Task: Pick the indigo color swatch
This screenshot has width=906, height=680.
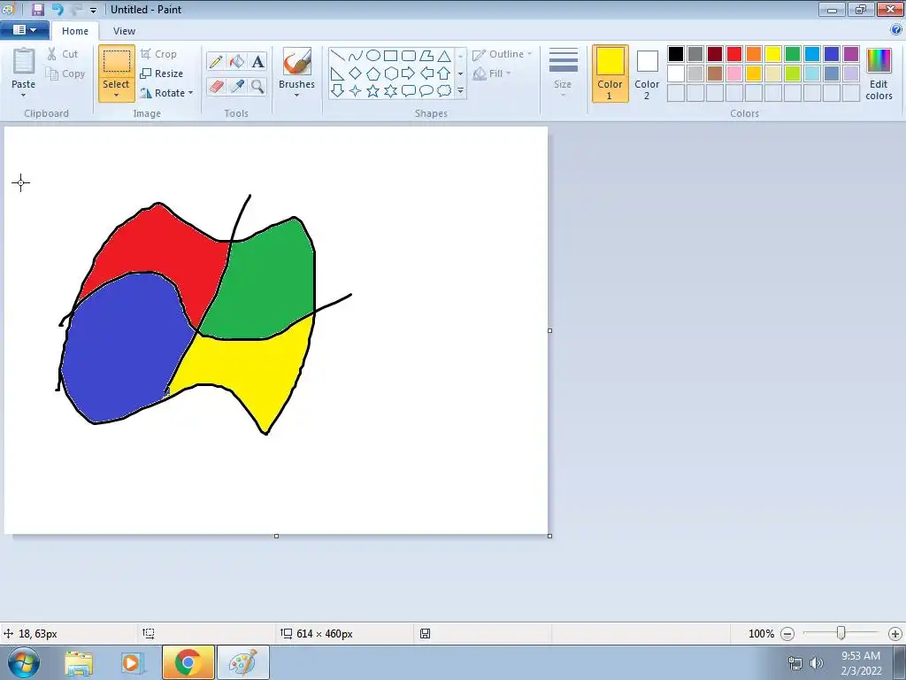Action: (x=832, y=54)
